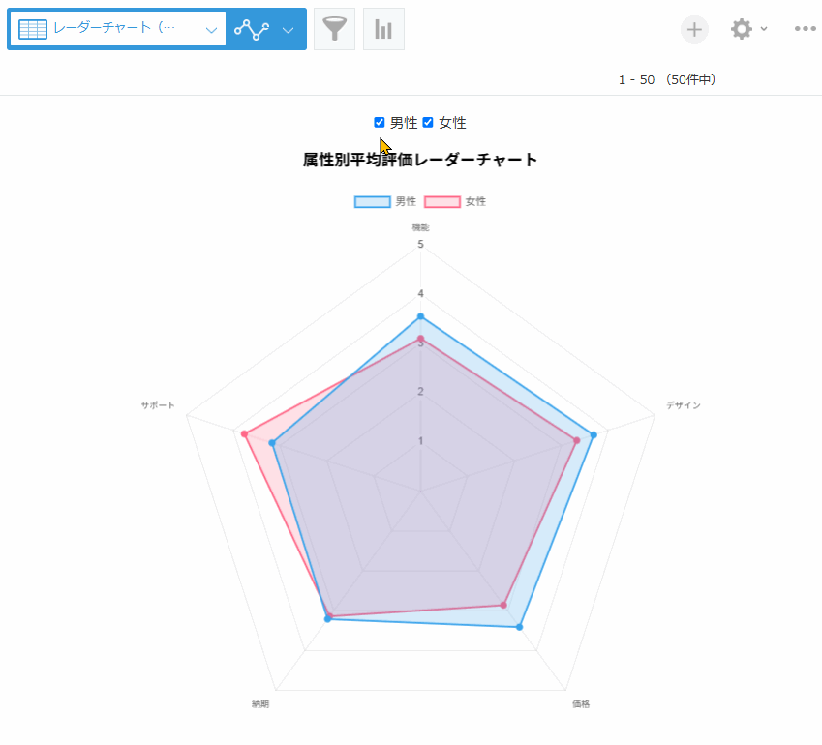Open the more options ellipsis
822x745 pixels.
coord(805,29)
